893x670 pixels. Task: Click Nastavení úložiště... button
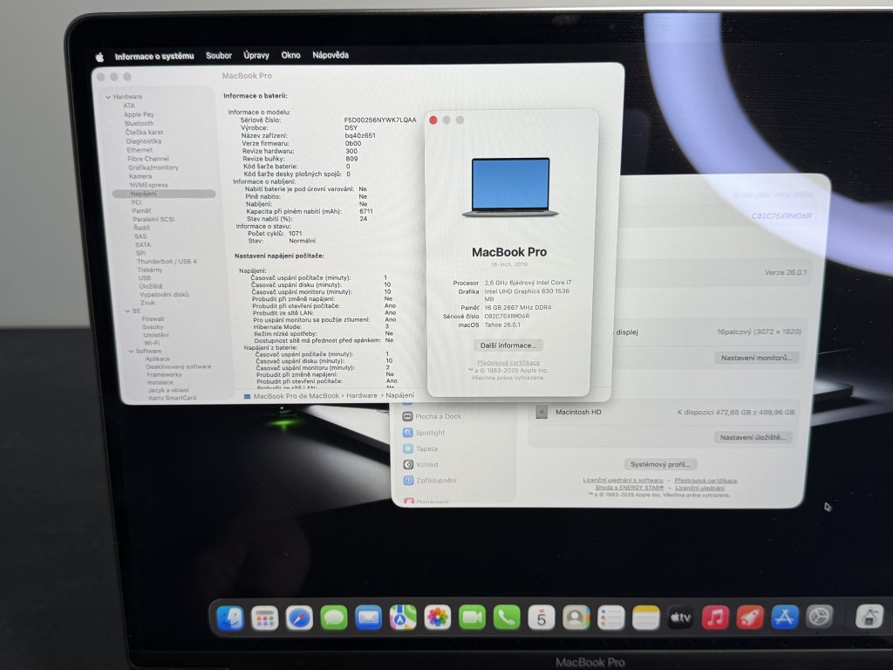click(753, 437)
